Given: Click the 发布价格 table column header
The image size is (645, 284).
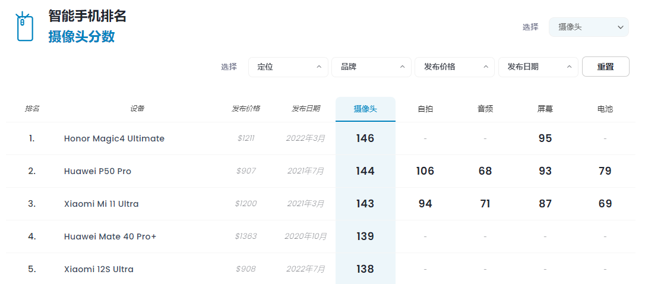Looking at the screenshot, I should (245, 109).
